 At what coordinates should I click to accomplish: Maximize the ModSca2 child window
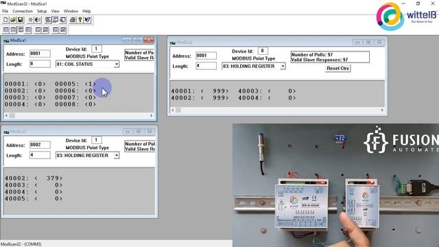pos(368,42)
